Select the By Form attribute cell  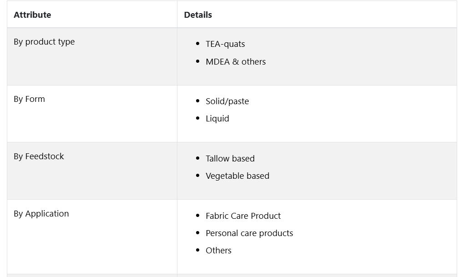(x=29, y=99)
